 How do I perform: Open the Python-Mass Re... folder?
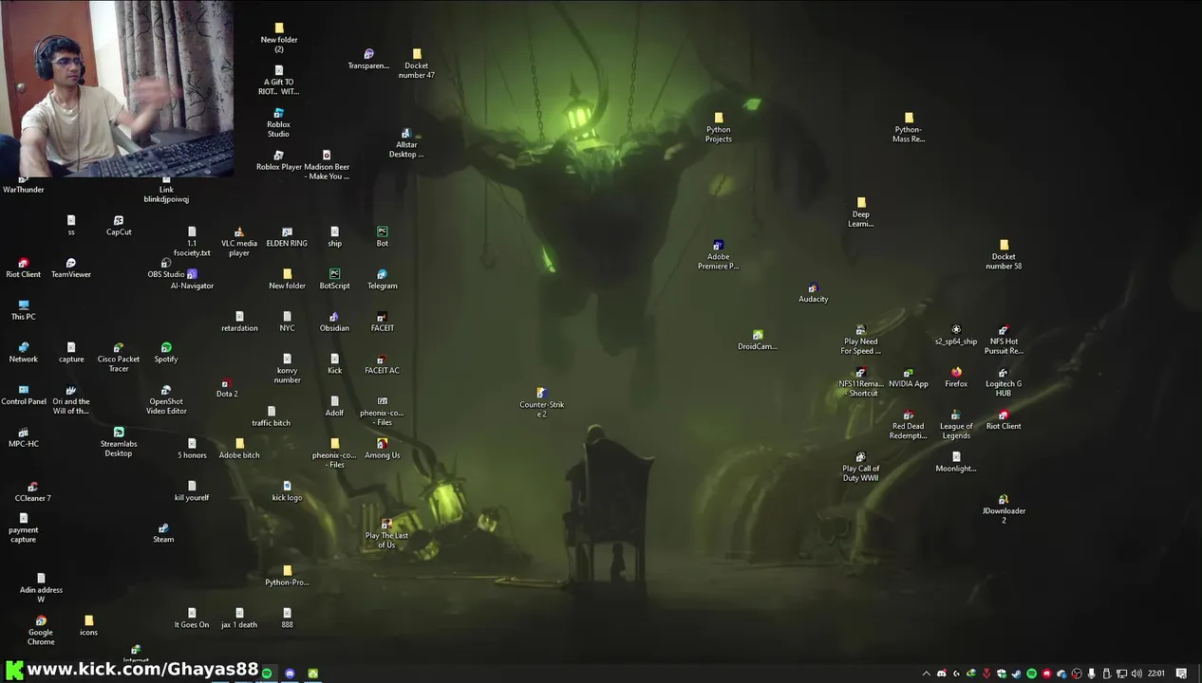pyautogui.click(x=909, y=128)
